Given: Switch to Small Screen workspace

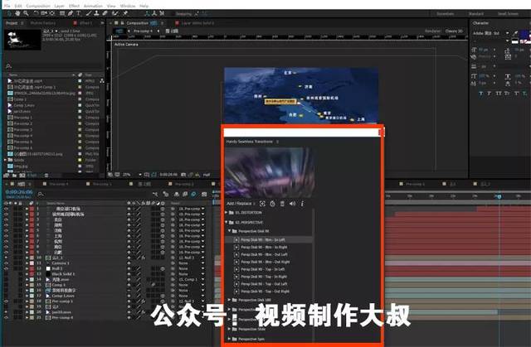Looking at the screenshot, I should click(508, 14).
